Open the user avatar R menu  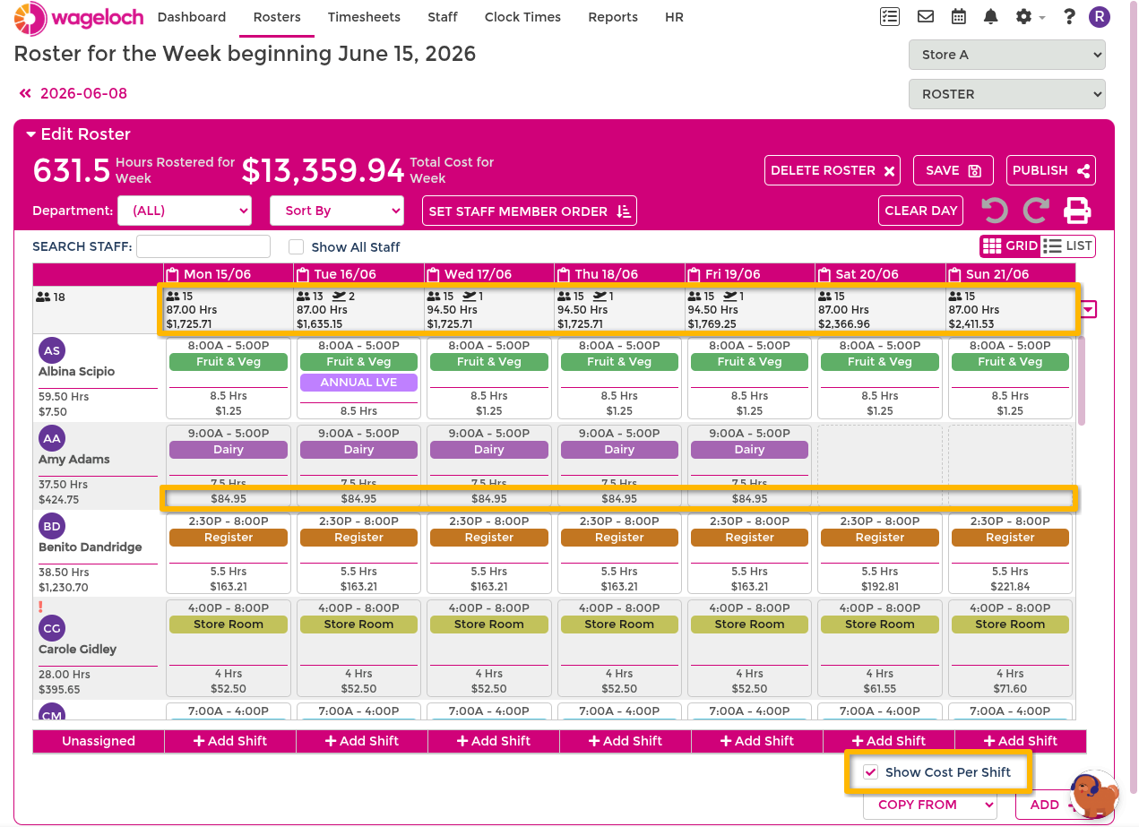pyautogui.click(x=1099, y=16)
